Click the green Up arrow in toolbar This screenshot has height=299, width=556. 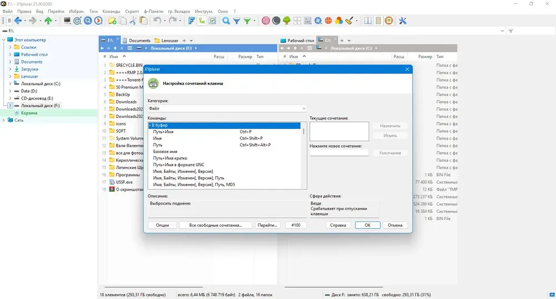point(48,21)
